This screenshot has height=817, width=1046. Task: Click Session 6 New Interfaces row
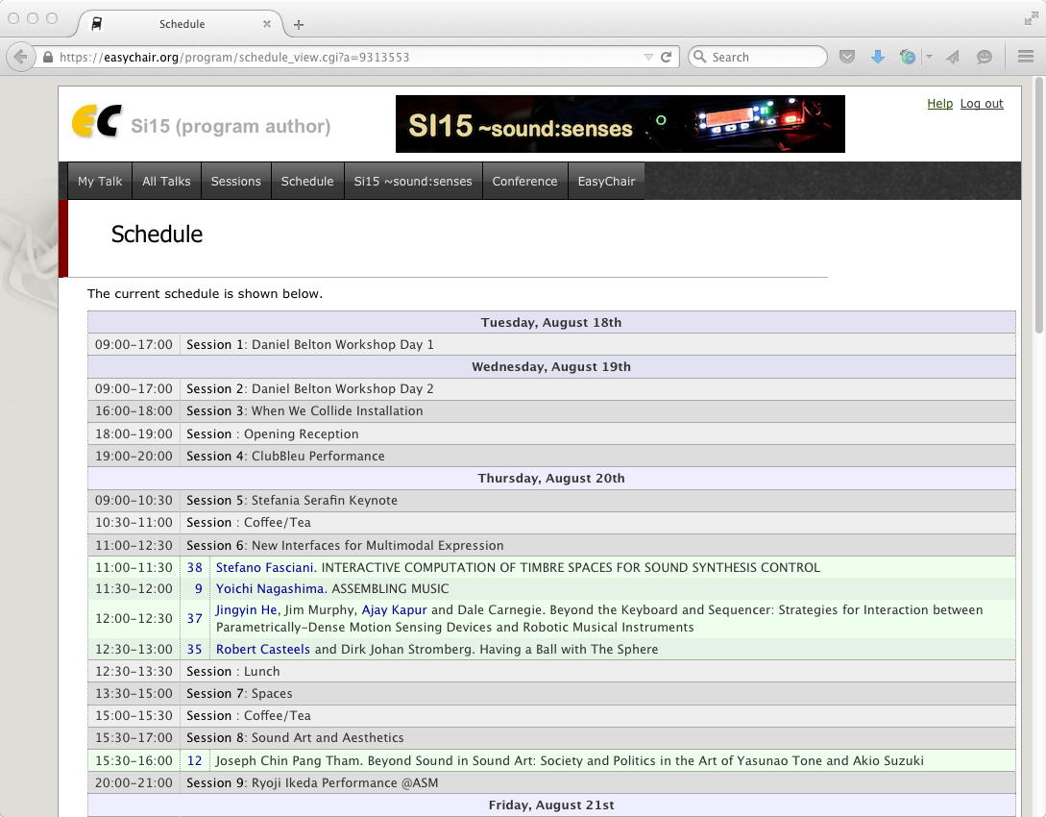pyautogui.click(x=551, y=545)
